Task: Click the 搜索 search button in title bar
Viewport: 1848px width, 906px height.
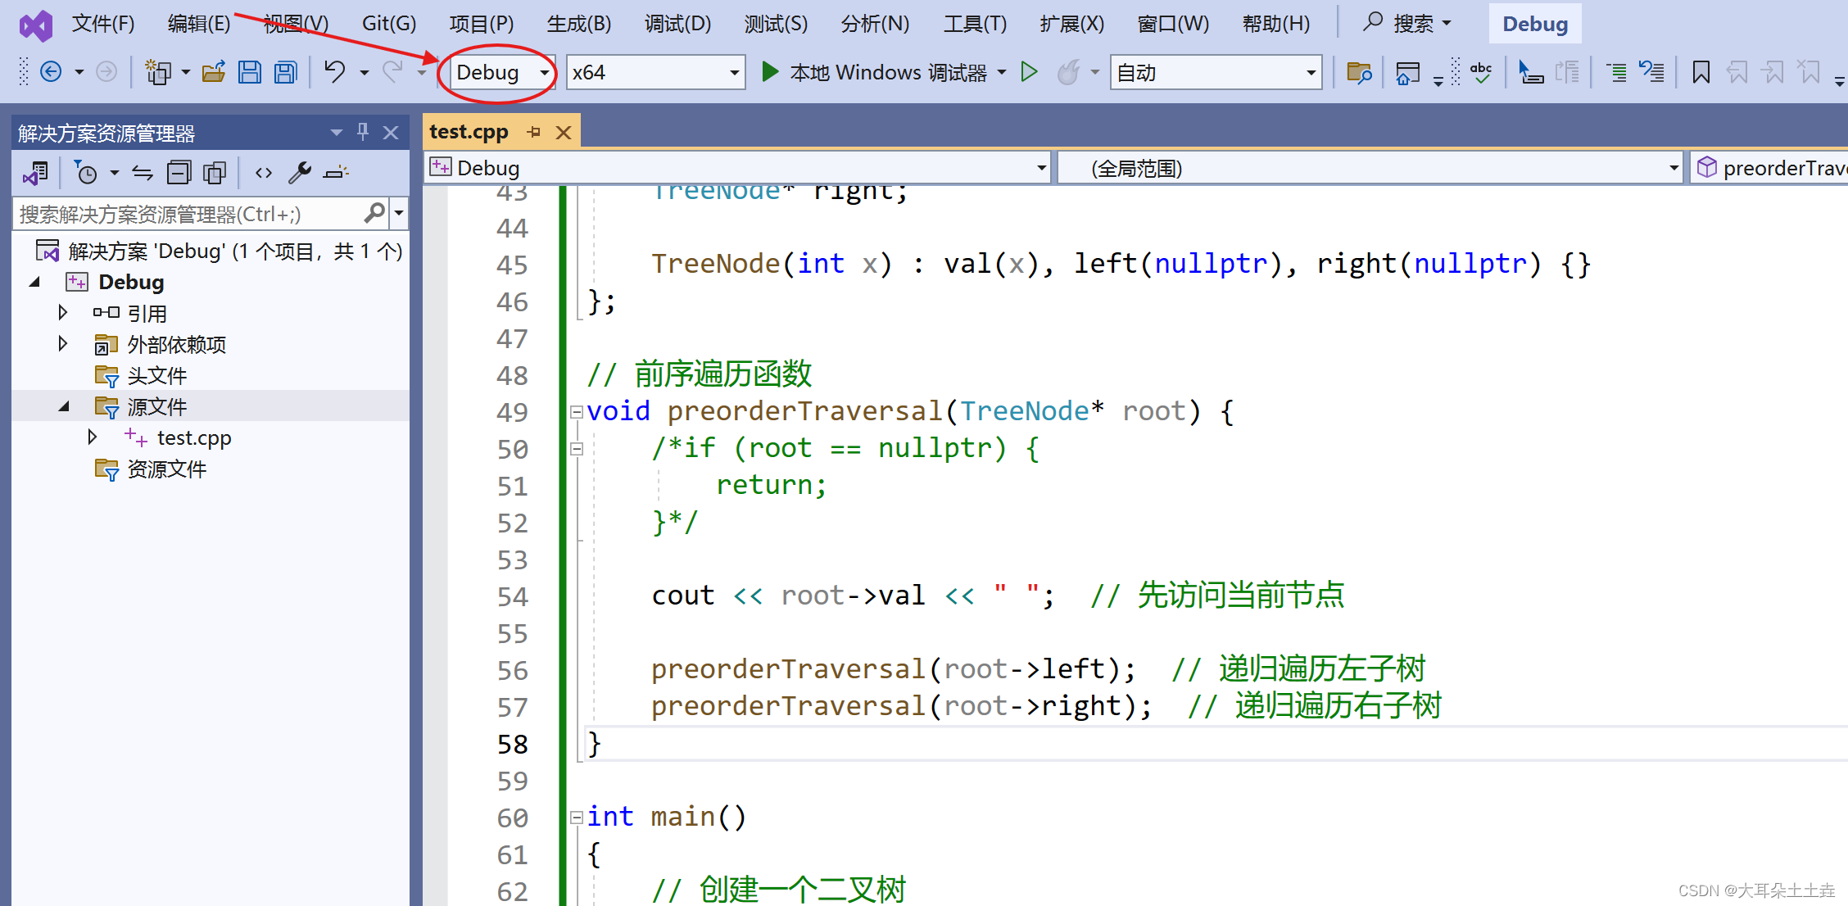Action: click(x=1406, y=24)
